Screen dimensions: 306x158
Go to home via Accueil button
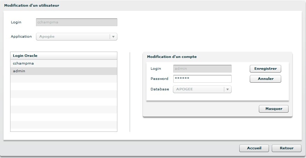click(x=254, y=148)
